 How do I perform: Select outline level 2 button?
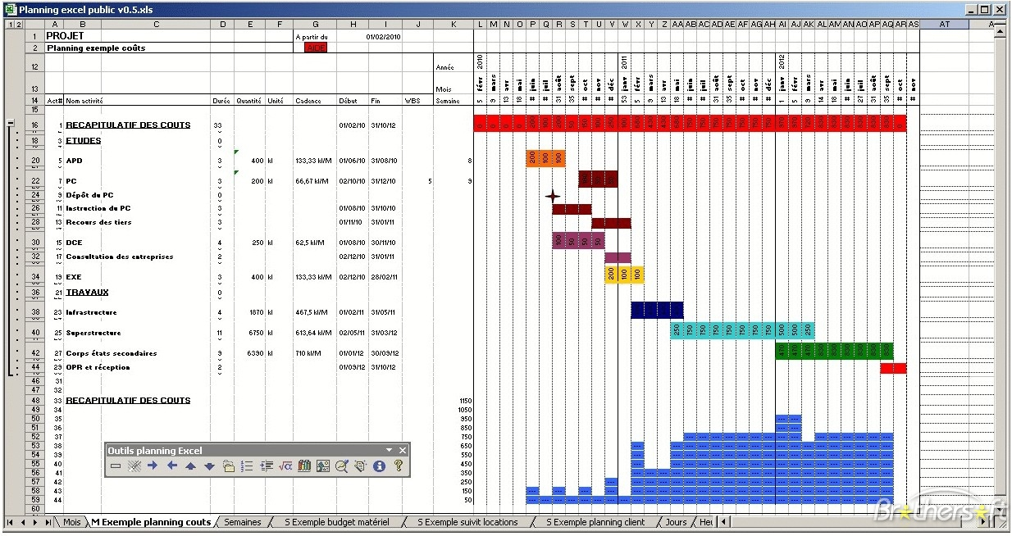(18, 25)
